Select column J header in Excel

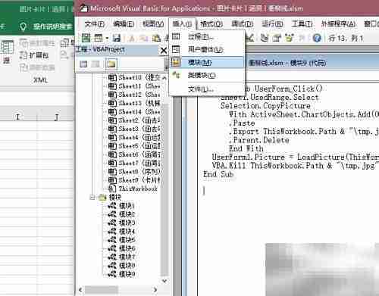tap(56, 117)
